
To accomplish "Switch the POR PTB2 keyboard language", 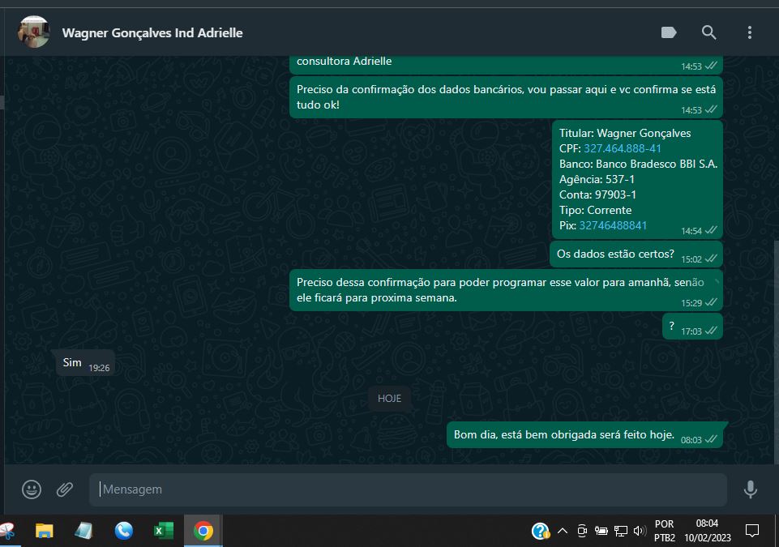I will pos(665,531).
